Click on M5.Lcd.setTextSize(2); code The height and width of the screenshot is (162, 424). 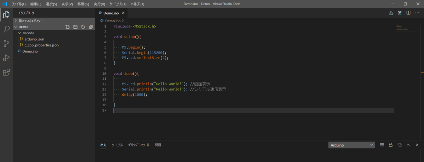tap(145, 58)
